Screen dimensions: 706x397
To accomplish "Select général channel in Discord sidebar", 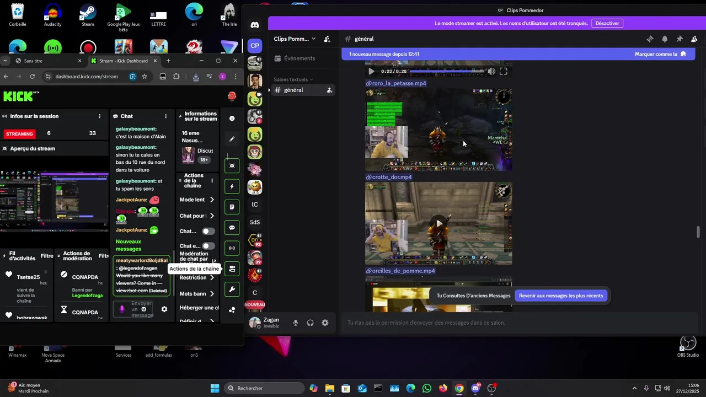I will pos(302,90).
